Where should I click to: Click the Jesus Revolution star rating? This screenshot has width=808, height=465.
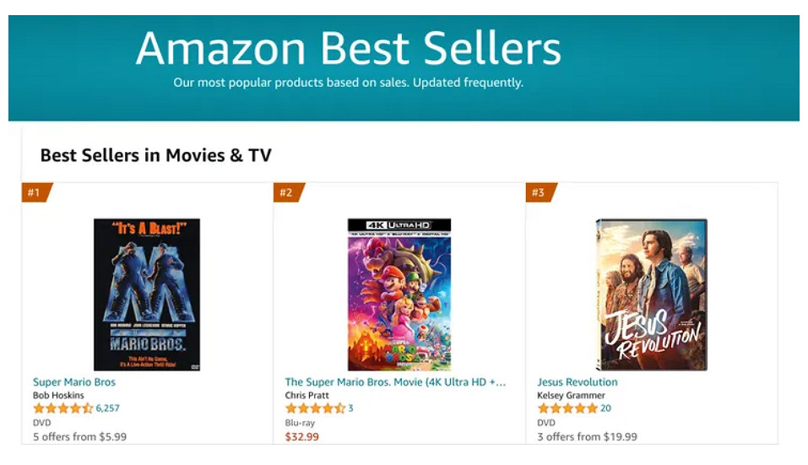[567, 408]
